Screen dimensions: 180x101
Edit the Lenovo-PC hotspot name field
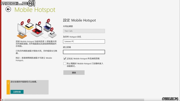tap(84, 42)
